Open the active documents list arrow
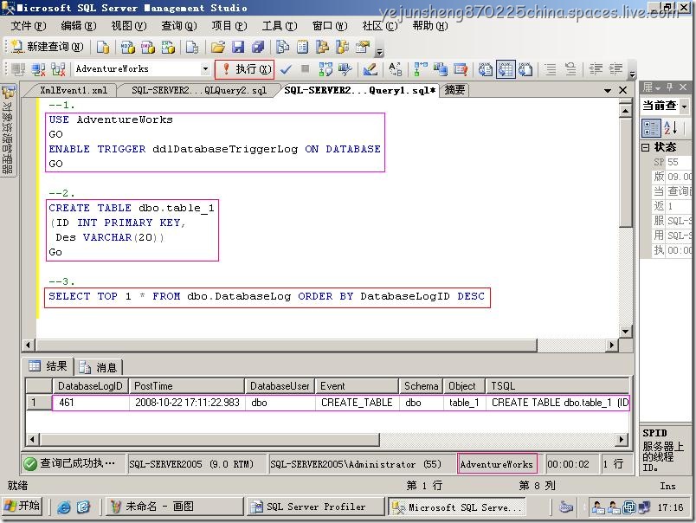Viewport: 696px width, 523px height. click(608, 91)
